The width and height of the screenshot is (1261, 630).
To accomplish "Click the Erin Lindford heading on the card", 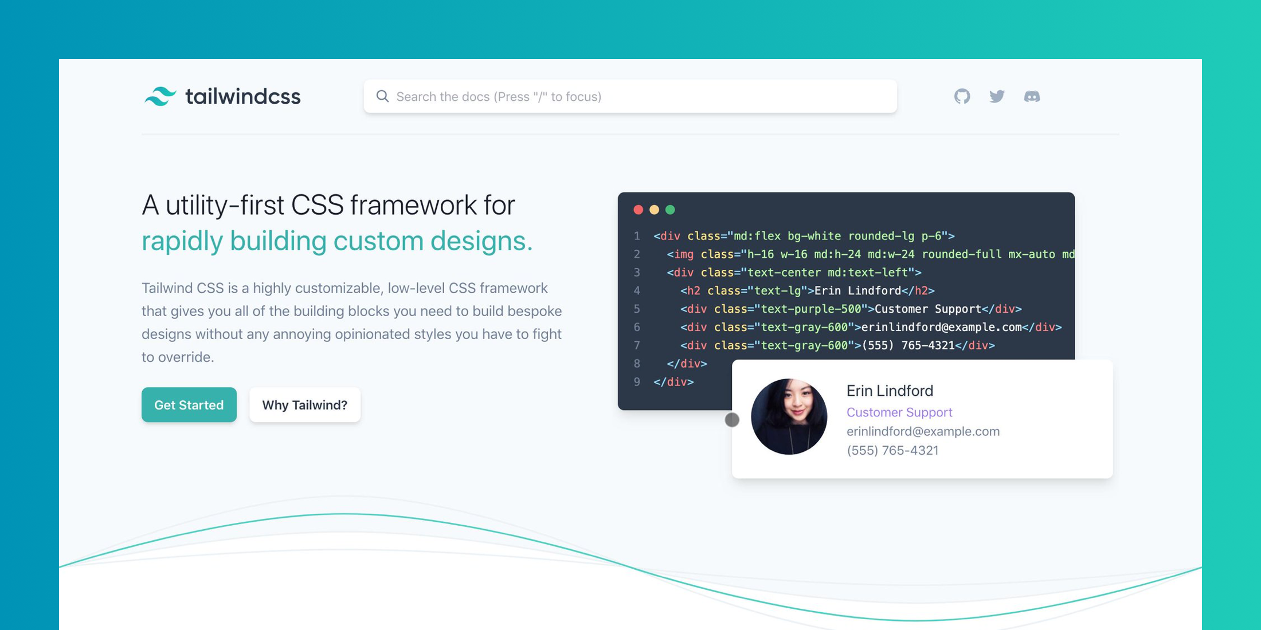I will pos(890,391).
